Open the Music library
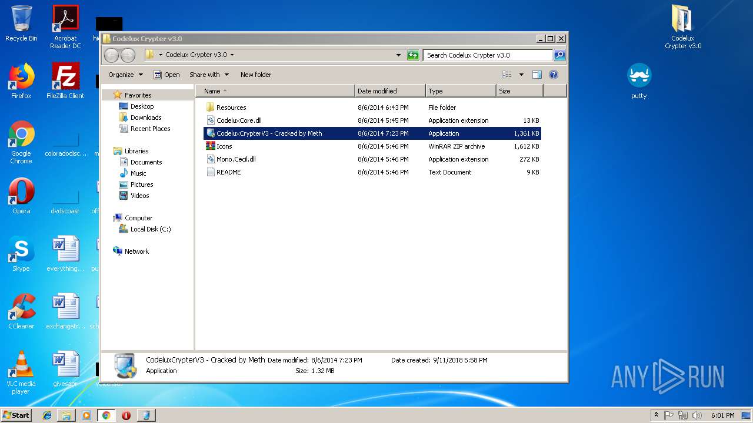753x423 pixels. pyautogui.click(x=133, y=173)
